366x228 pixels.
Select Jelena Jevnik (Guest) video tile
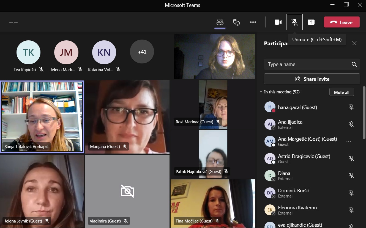tap(42, 191)
